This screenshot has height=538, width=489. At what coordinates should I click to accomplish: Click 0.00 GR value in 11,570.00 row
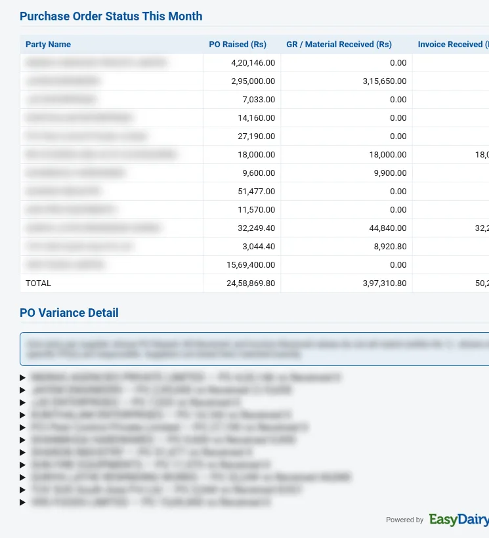pos(398,210)
